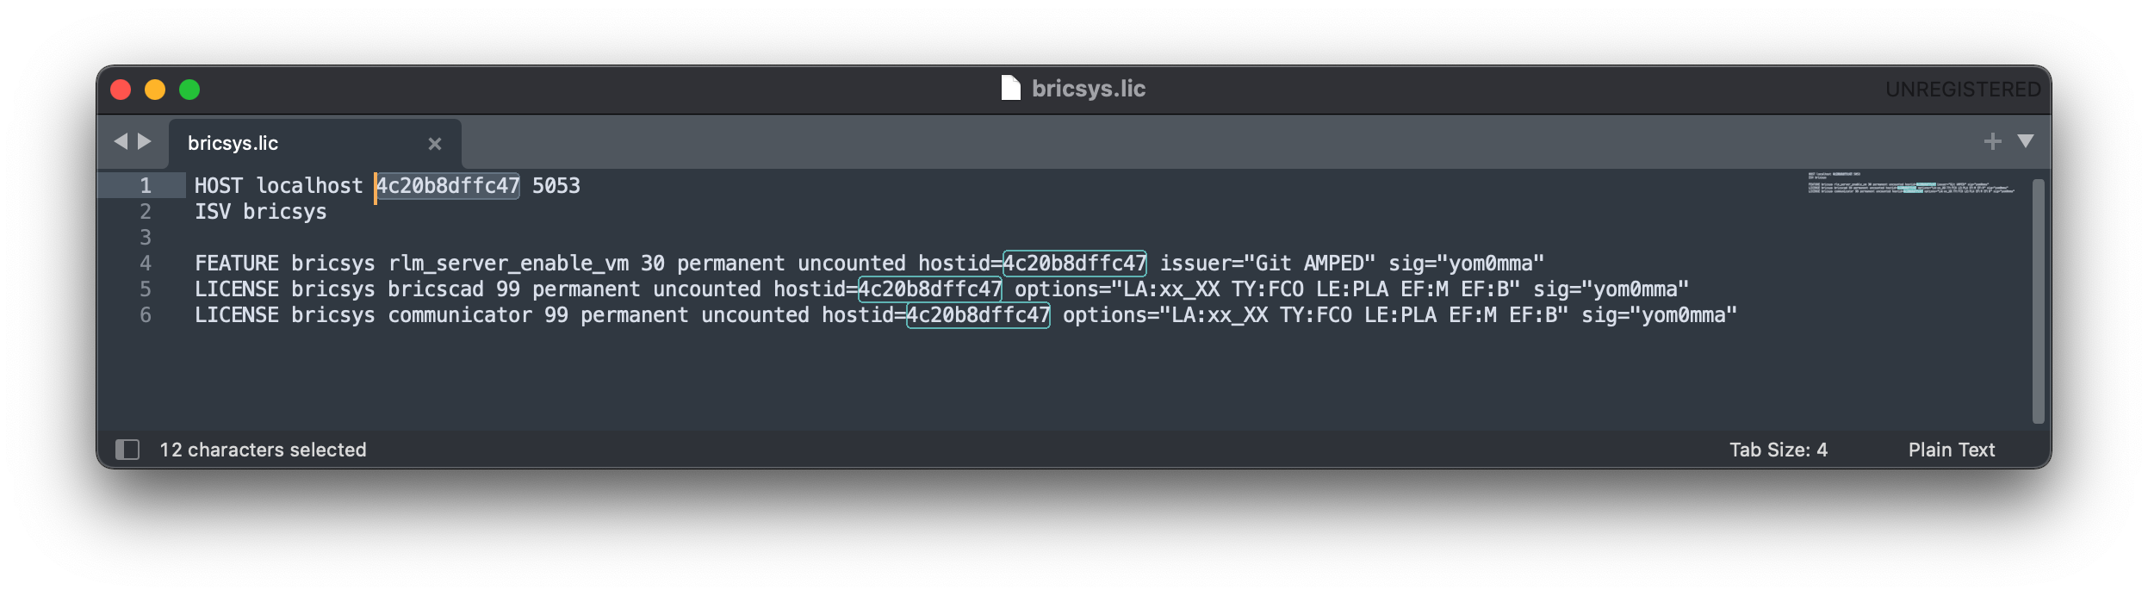Click the 12 characters selected status text
The width and height of the screenshot is (2148, 596).
tap(262, 449)
